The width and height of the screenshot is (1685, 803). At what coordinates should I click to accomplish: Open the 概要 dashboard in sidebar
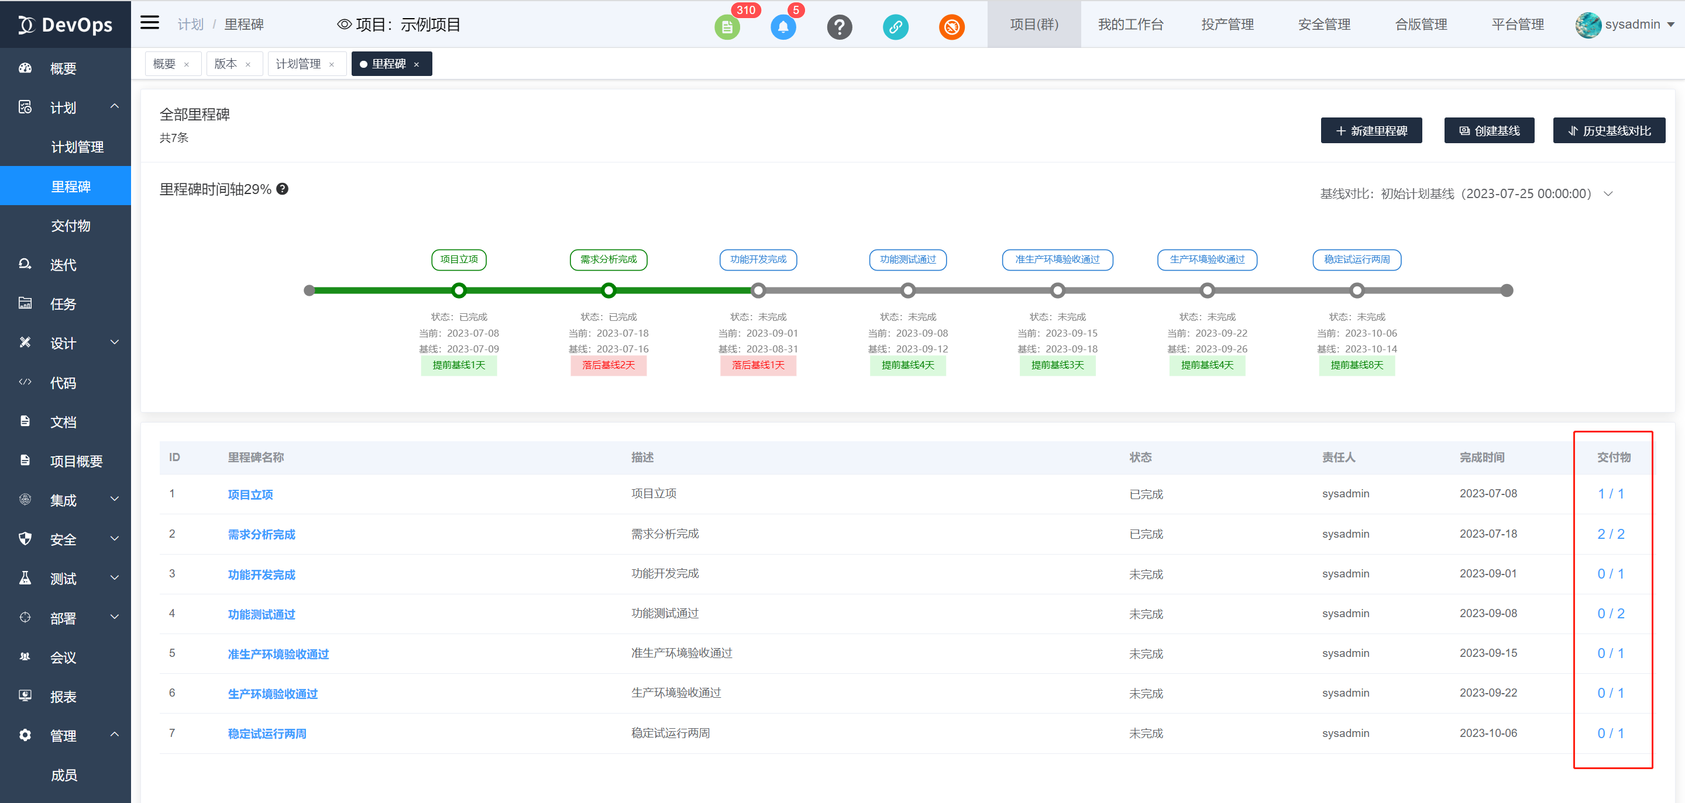[63, 68]
